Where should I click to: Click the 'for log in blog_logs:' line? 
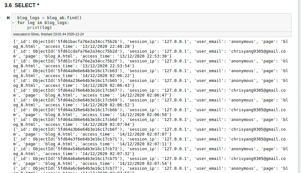(43, 23)
